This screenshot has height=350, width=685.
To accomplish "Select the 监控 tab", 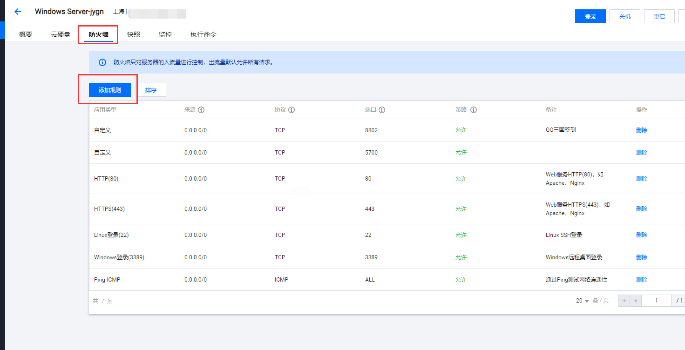I will tap(165, 34).
